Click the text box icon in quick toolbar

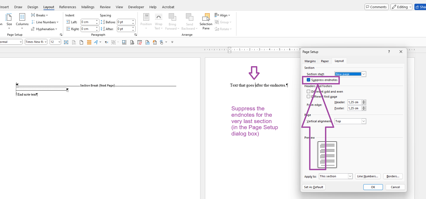click(66, 42)
